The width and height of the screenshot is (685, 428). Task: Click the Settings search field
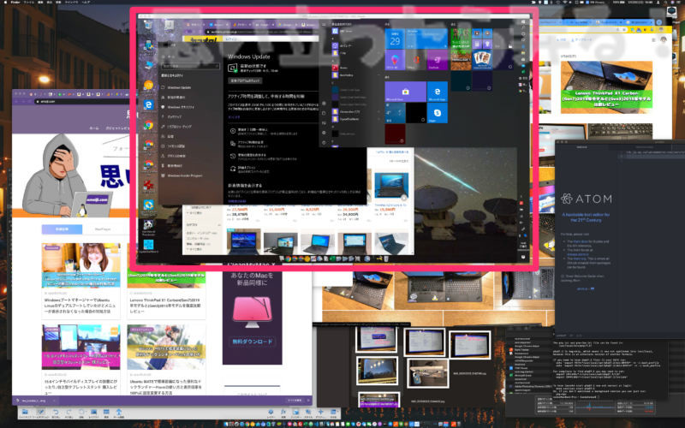(190, 66)
